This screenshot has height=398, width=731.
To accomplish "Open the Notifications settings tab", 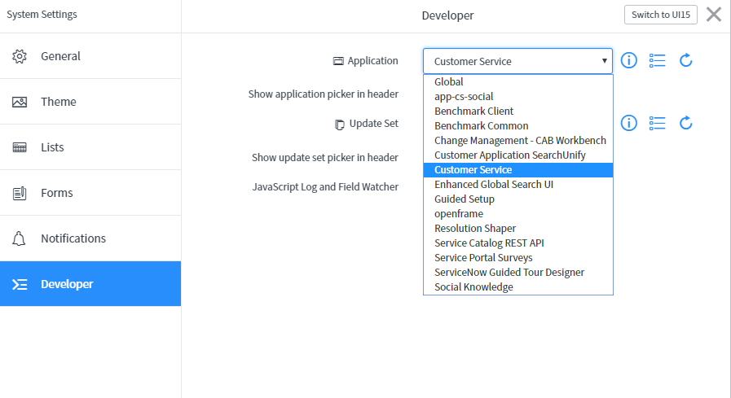I will [90, 238].
